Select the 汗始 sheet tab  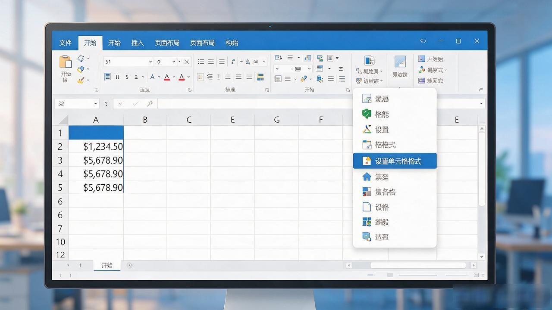(x=107, y=266)
